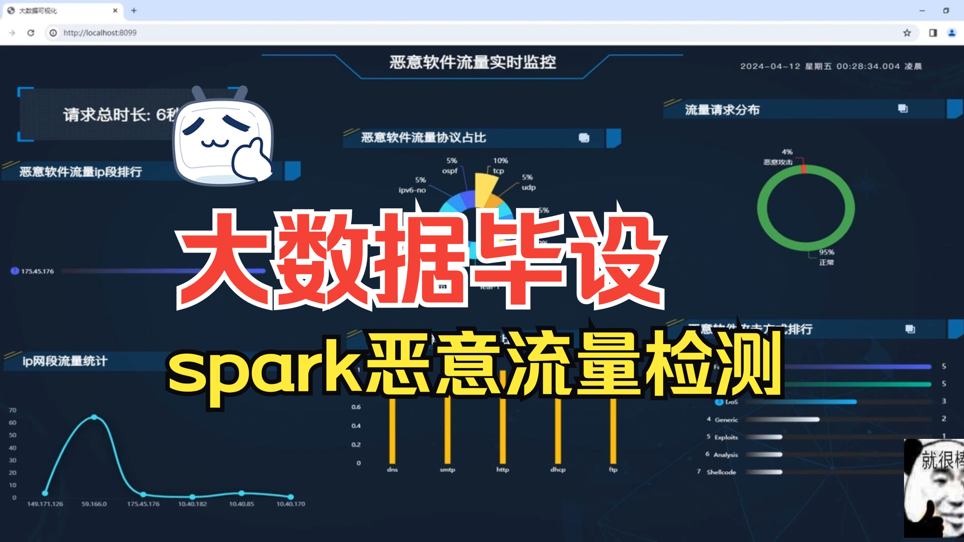
Task: Click the 10.40.170 x-axis label
Action: coord(291,504)
